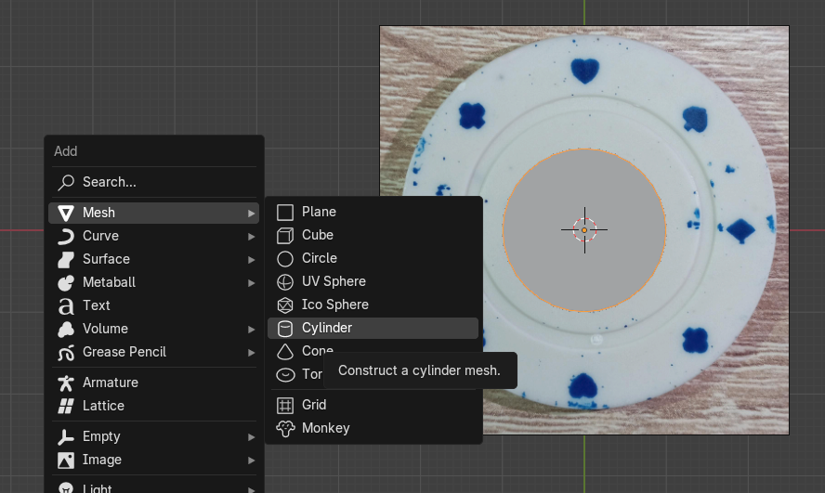The width and height of the screenshot is (825, 493).
Task: Expand the Curve submenu arrow
Action: (x=251, y=237)
